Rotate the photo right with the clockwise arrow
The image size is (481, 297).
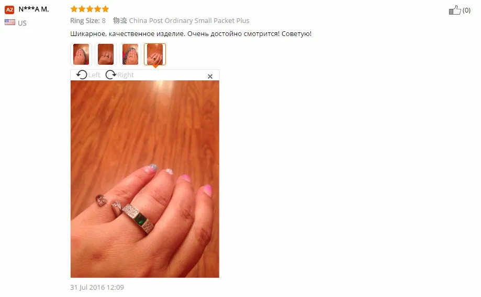coord(111,75)
